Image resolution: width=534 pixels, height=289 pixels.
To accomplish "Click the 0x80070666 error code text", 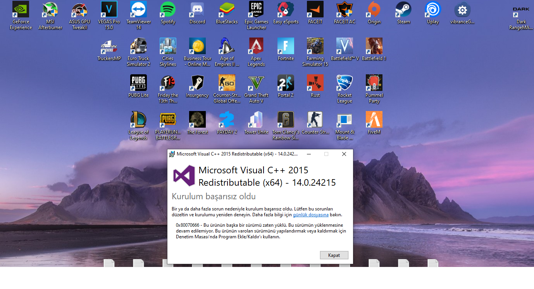I will point(188,225).
